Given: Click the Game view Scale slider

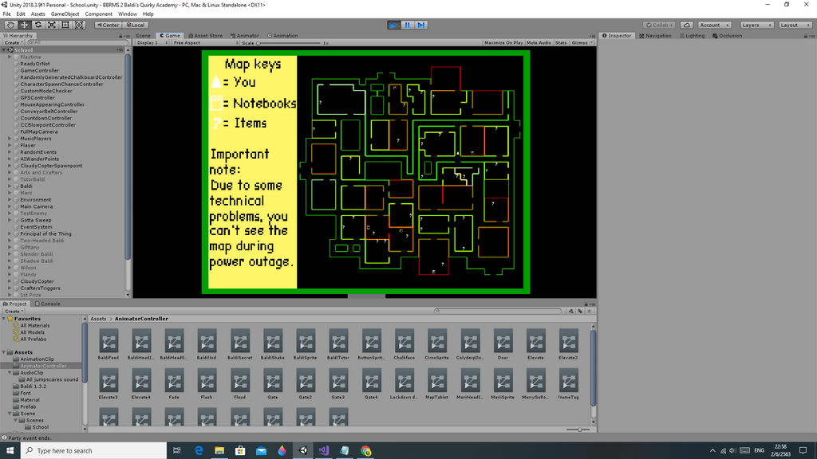Looking at the screenshot, I should [289, 43].
